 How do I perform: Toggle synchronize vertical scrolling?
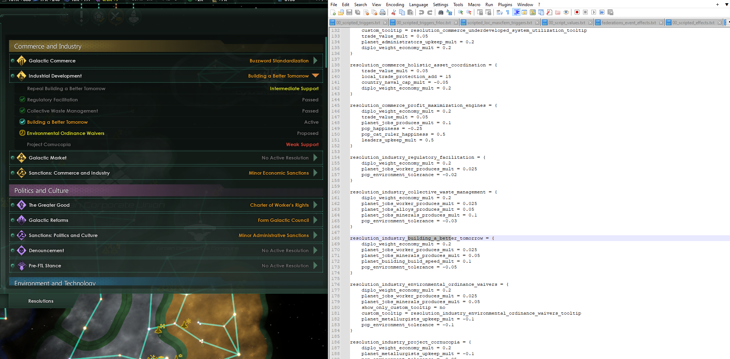coord(480,12)
